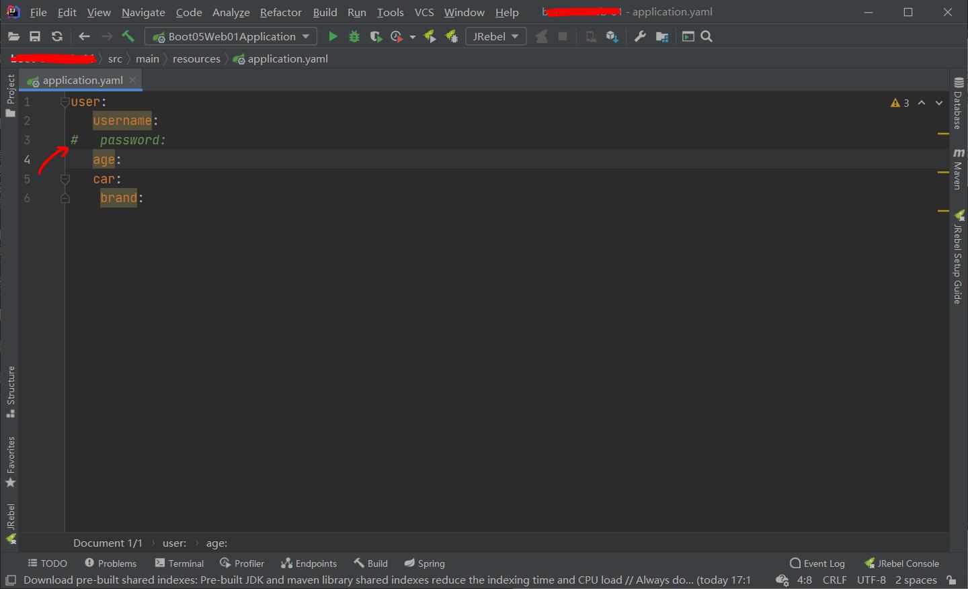Run Boot05Web01Application with the green play icon

click(333, 37)
